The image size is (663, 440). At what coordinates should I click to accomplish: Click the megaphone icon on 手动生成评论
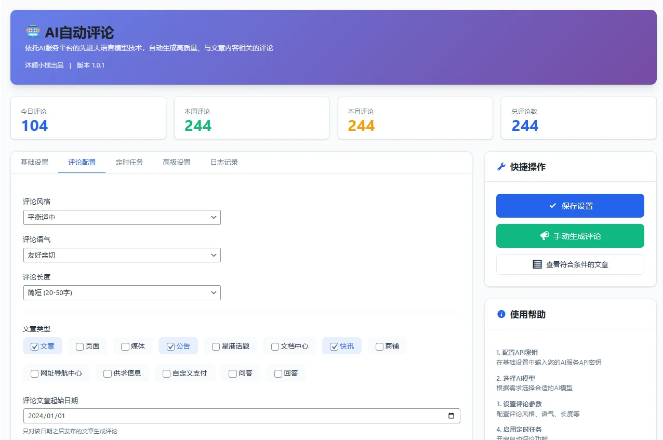pos(544,236)
